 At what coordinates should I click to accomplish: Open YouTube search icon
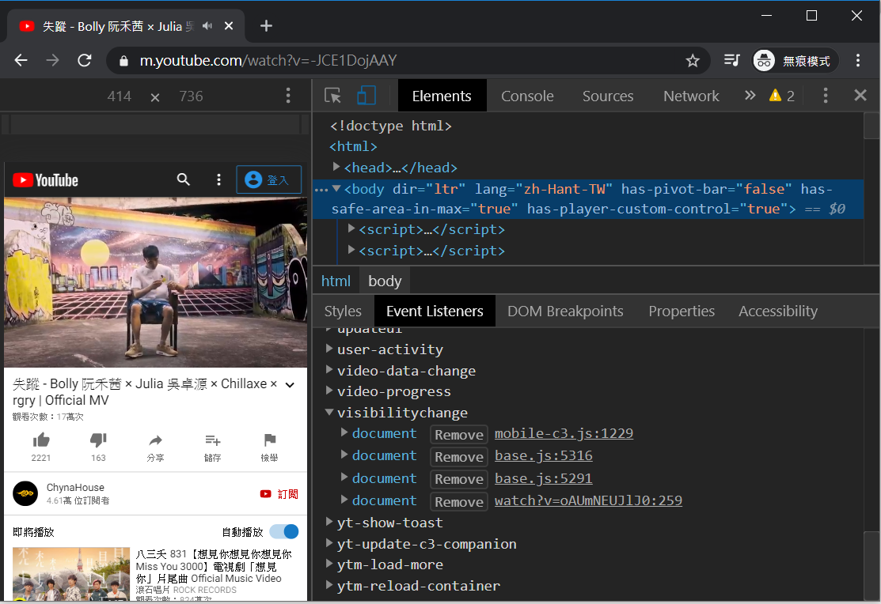pyautogui.click(x=183, y=179)
